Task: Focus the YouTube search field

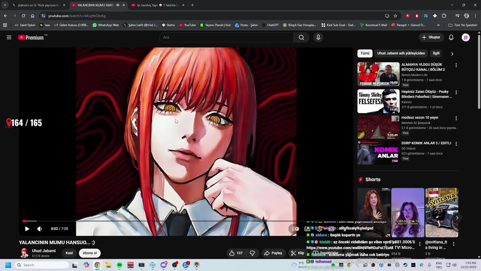Action: [226, 37]
